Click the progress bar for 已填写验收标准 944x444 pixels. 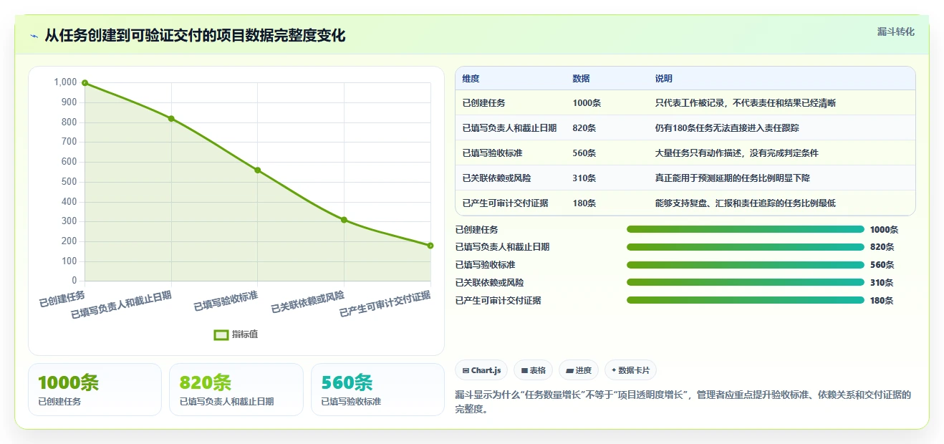pos(746,265)
